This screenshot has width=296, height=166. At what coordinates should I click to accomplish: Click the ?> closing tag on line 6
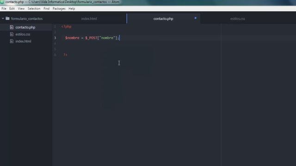(65, 55)
